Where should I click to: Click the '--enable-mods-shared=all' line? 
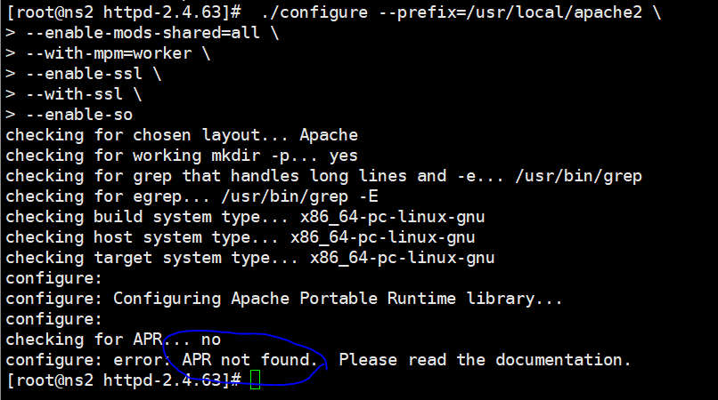point(143,33)
